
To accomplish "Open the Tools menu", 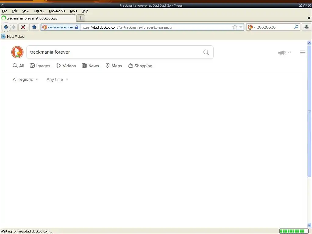I will click(73, 11).
